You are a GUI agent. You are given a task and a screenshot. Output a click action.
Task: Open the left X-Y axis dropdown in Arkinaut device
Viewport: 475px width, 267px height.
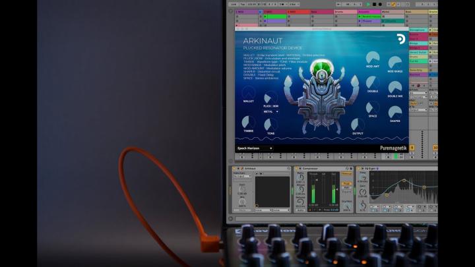tap(263, 210)
